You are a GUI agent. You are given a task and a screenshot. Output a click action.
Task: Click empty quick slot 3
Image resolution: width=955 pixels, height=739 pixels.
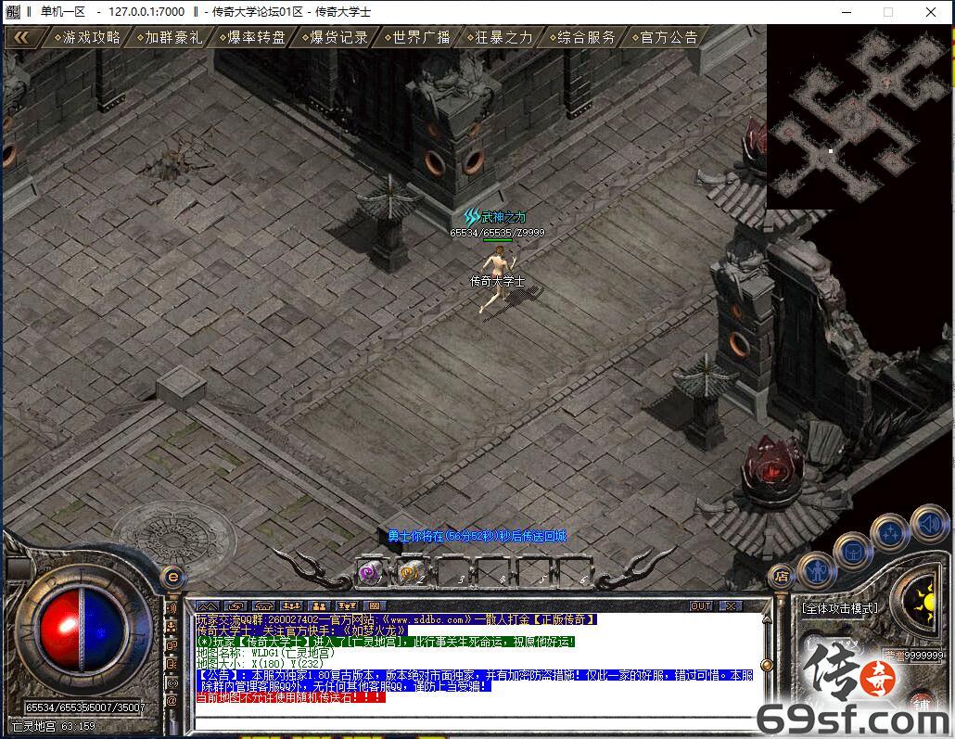click(452, 571)
